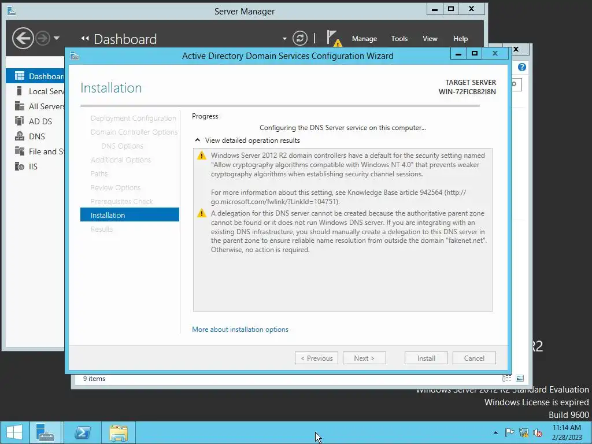Click the Server Manager back arrow button
The height and width of the screenshot is (444, 592).
(x=23, y=38)
